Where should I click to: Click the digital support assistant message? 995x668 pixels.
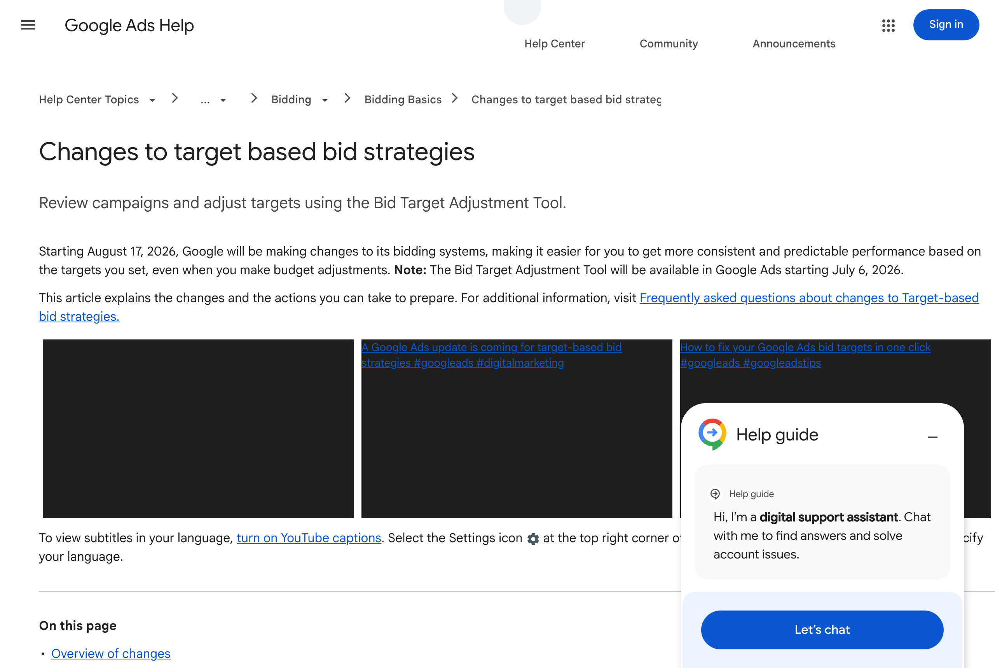(x=822, y=535)
